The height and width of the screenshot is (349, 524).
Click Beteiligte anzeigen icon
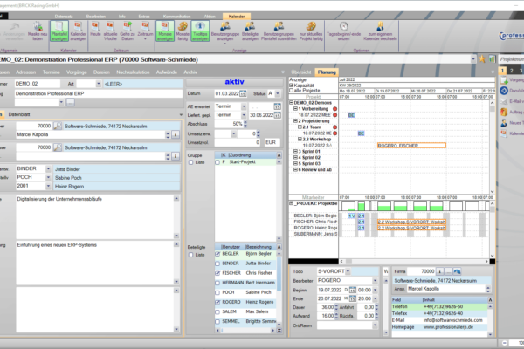tap(250, 31)
